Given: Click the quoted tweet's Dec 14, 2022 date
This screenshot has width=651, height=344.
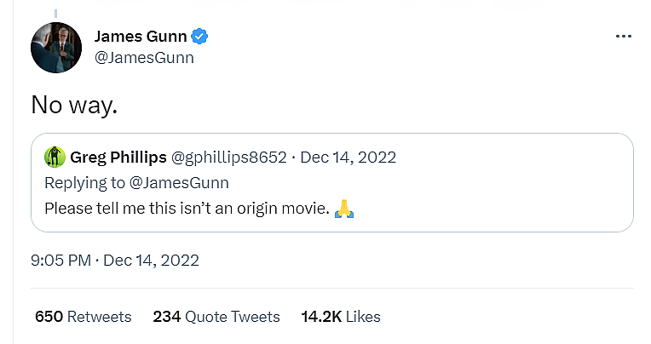Looking at the screenshot, I should pyautogui.click(x=348, y=158).
